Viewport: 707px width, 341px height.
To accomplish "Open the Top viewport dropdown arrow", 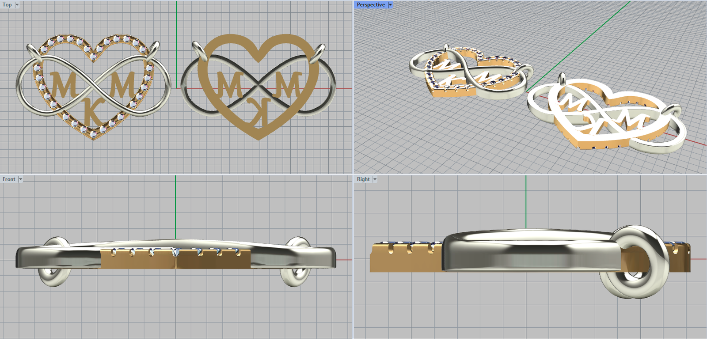I will click(x=17, y=5).
